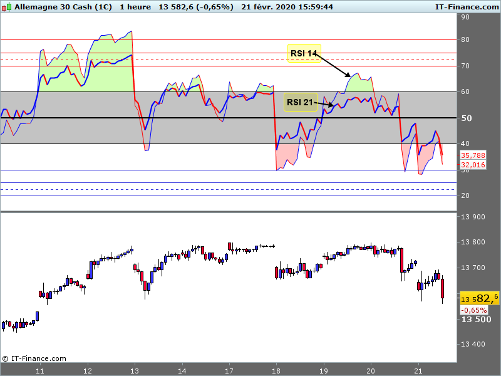Select date 18 on the time axis

tap(276, 370)
